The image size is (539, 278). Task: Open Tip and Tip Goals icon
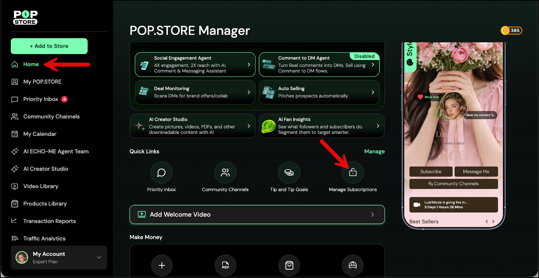[289, 173]
